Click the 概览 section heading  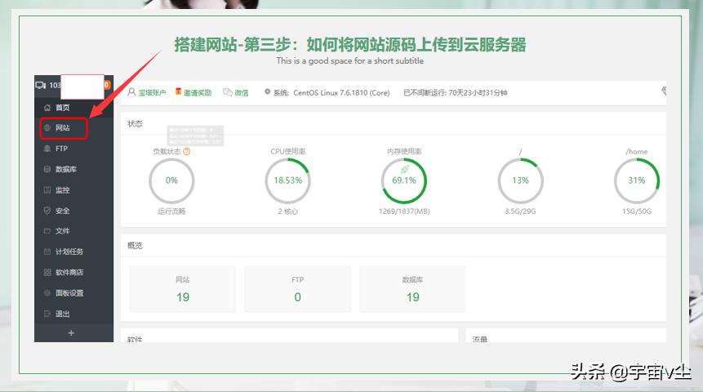point(135,245)
